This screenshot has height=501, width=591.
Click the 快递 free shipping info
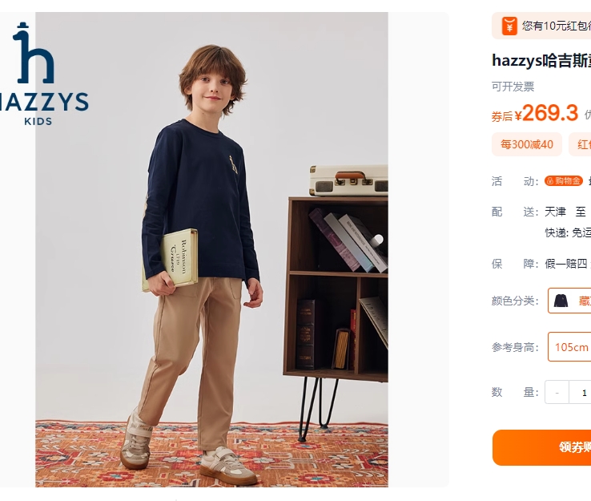[568, 232]
